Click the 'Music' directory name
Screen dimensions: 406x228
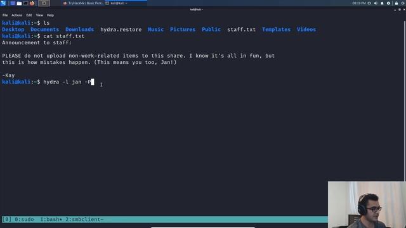[x=155, y=30]
